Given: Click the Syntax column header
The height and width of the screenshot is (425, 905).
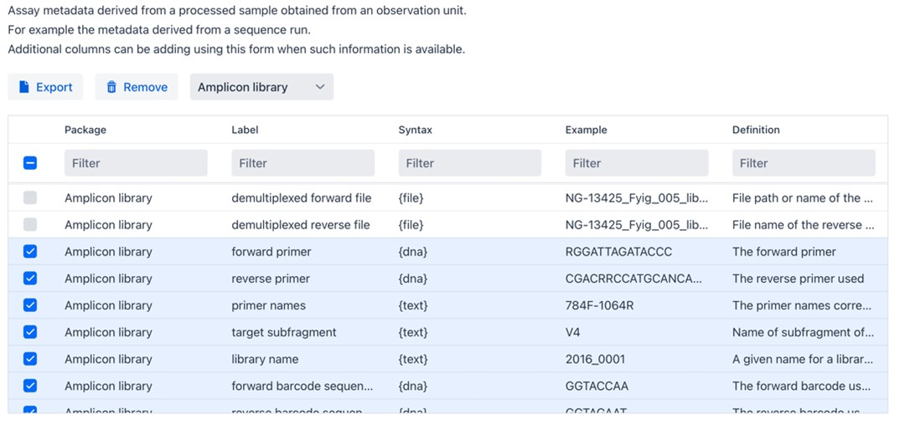Looking at the screenshot, I should [x=415, y=130].
